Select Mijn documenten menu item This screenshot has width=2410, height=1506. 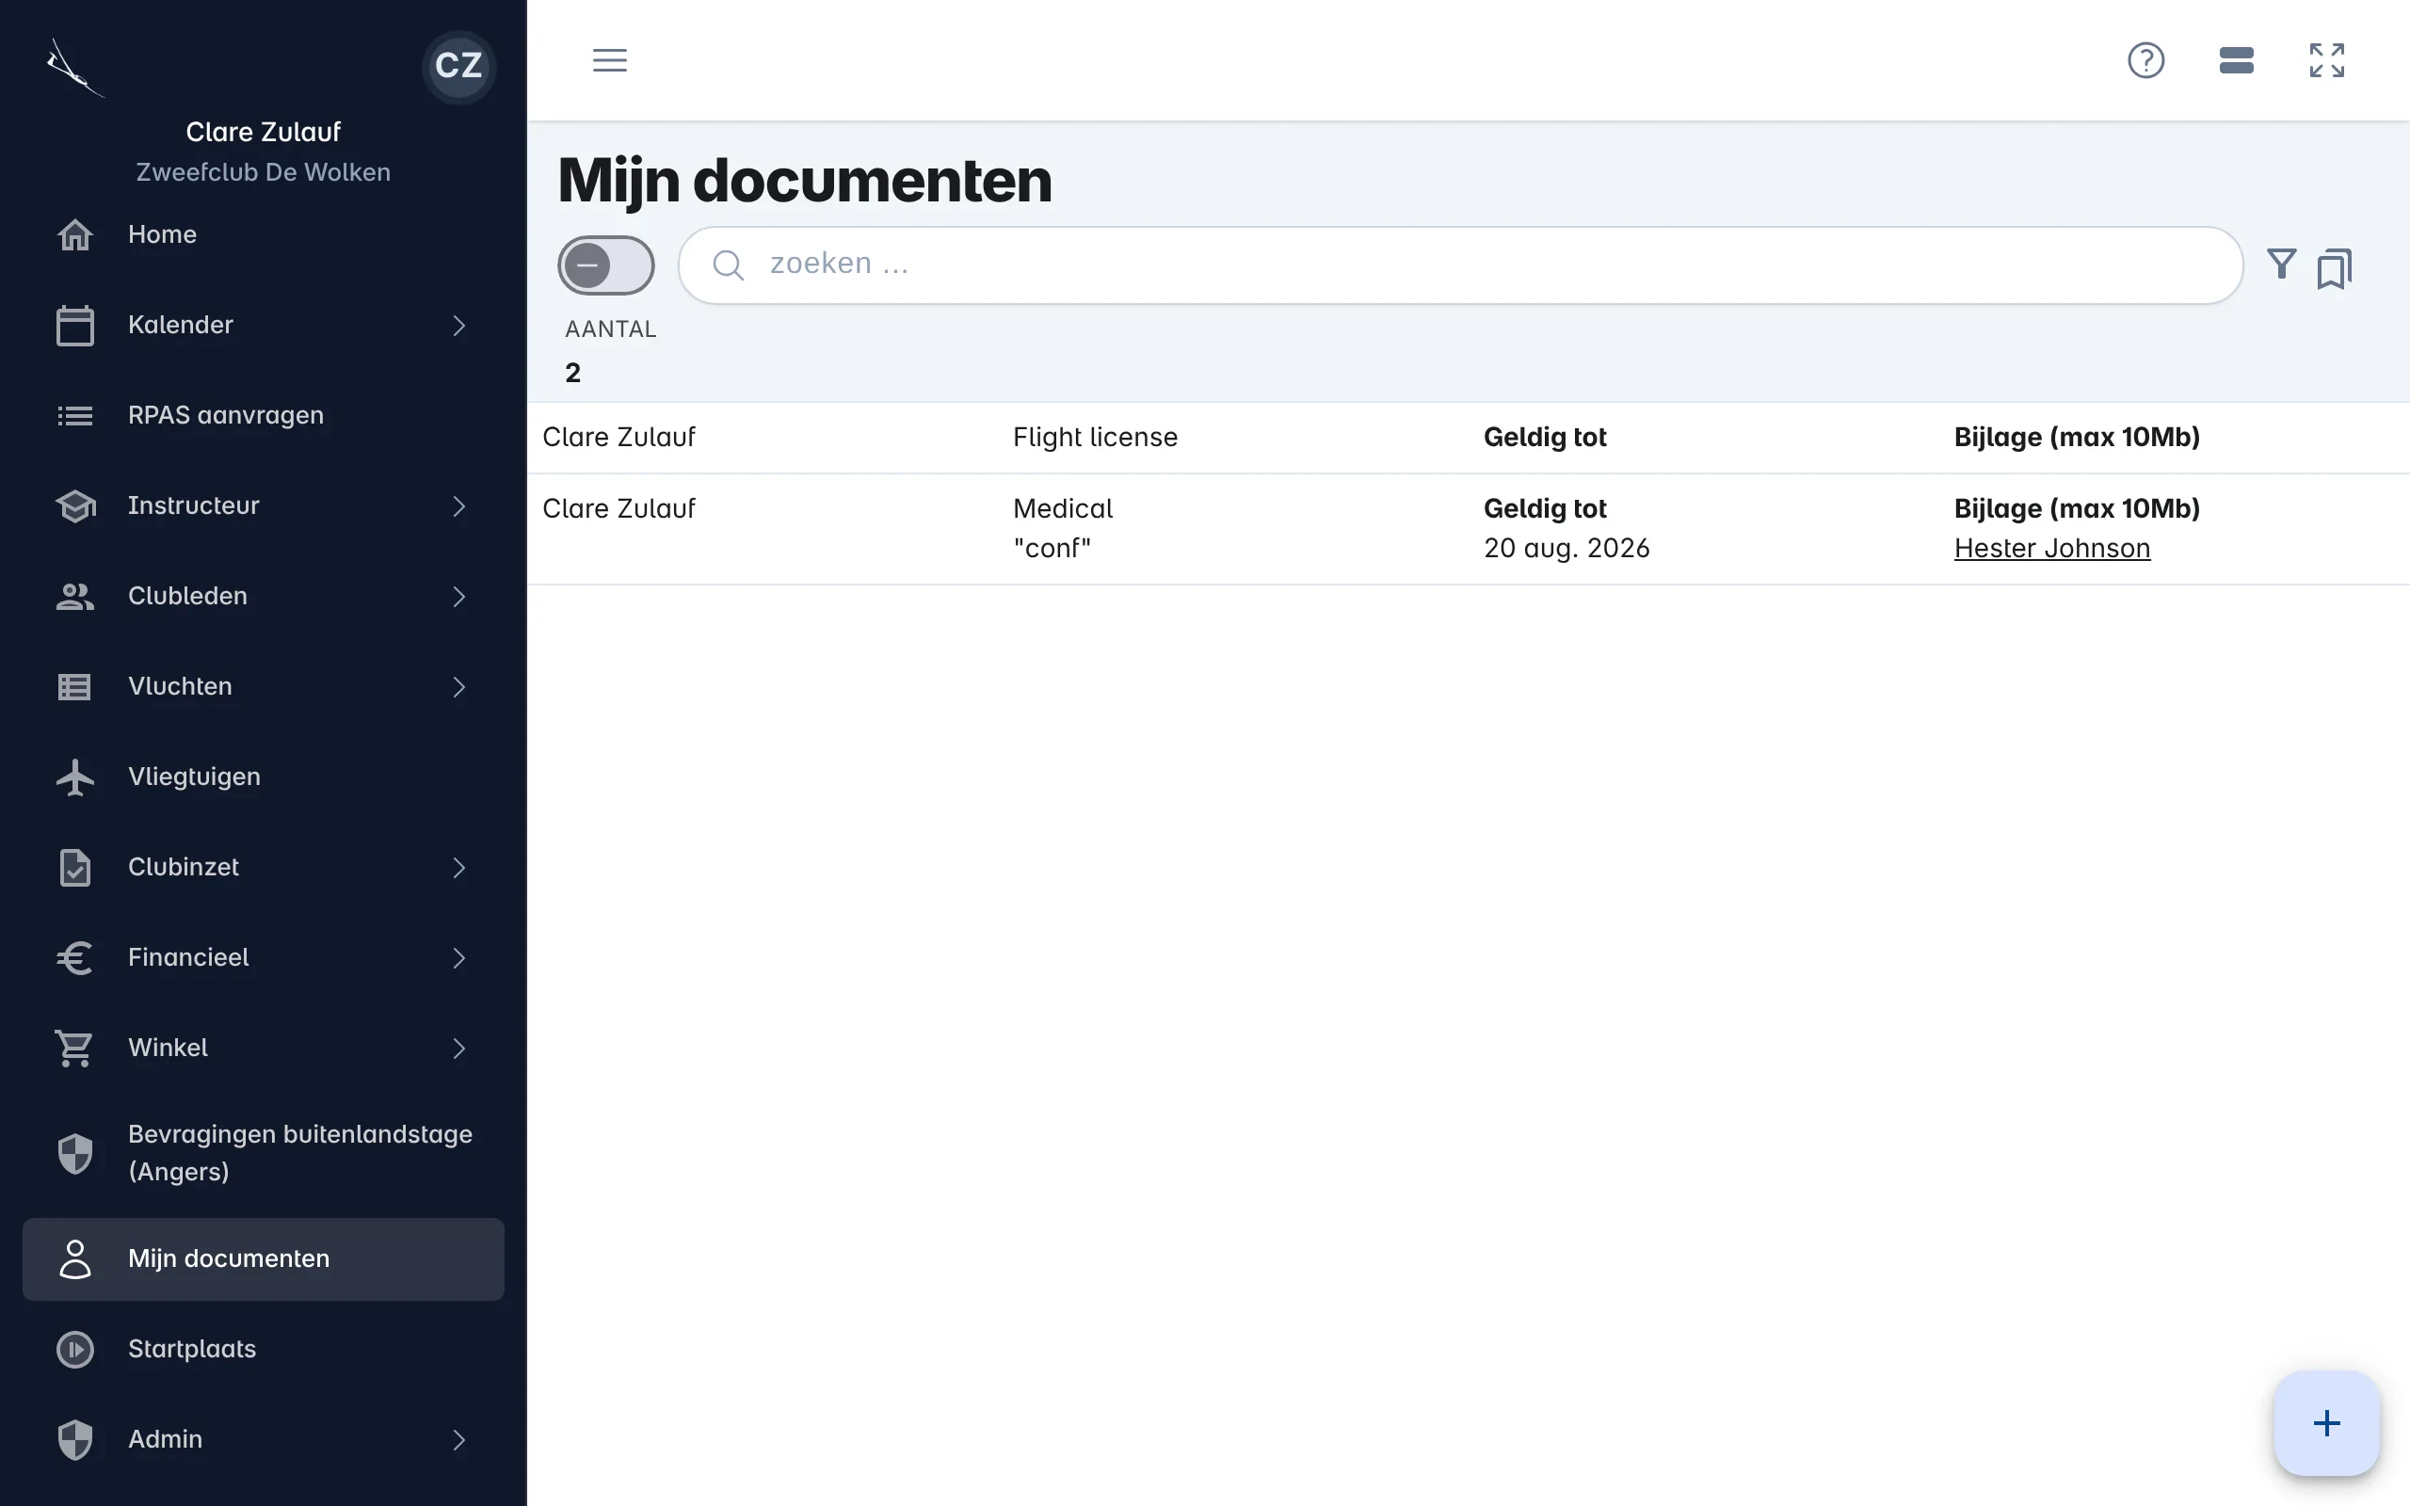click(x=263, y=1258)
